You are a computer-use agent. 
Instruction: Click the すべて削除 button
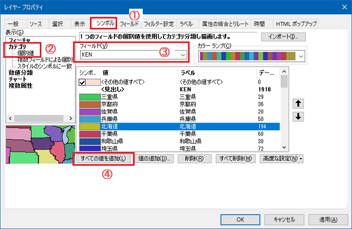(x=235, y=159)
